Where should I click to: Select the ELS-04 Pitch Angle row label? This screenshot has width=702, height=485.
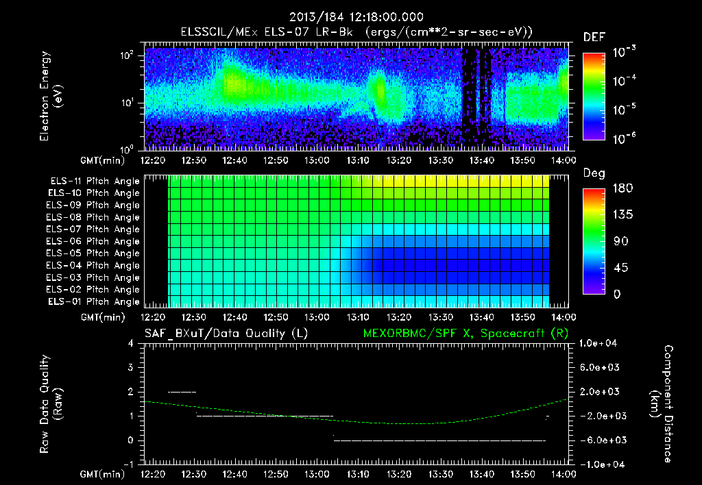(x=93, y=265)
